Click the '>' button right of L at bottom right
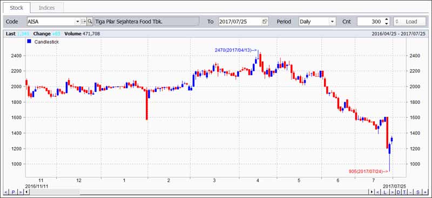This screenshot has height=198, width=432. point(392,192)
